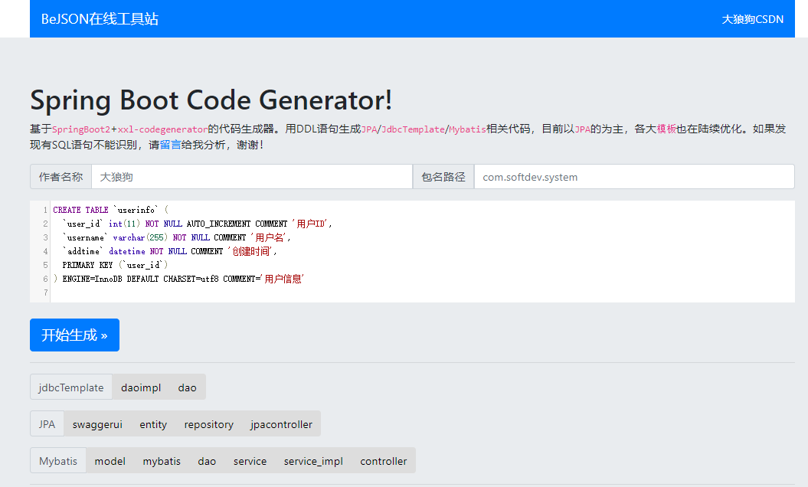Select the jpacontroller template
The height and width of the screenshot is (487, 808).
click(281, 424)
